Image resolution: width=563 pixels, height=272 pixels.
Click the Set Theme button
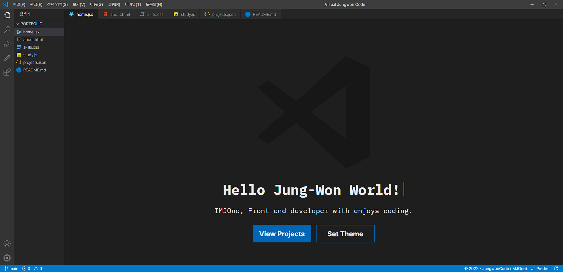345,233
